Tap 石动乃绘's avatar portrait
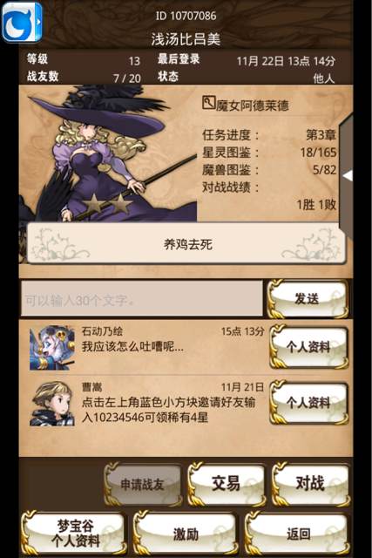Image resolution: width=372 pixels, height=558 pixels. point(52,347)
